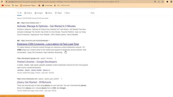Open the INT bookmark with Hebrew text
The image size is (173, 97).
pos(62,5)
